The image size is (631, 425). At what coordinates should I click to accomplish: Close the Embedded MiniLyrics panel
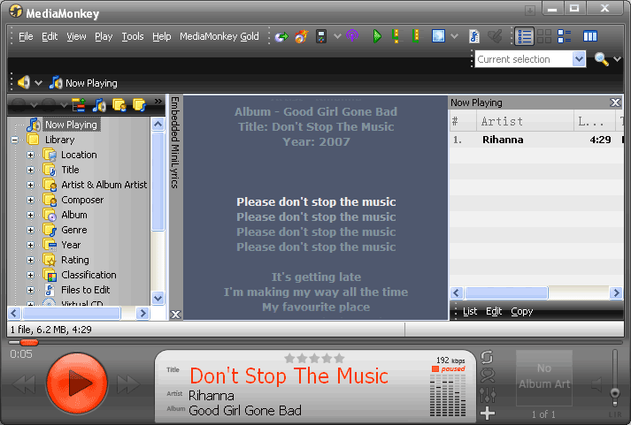coord(175,315)
